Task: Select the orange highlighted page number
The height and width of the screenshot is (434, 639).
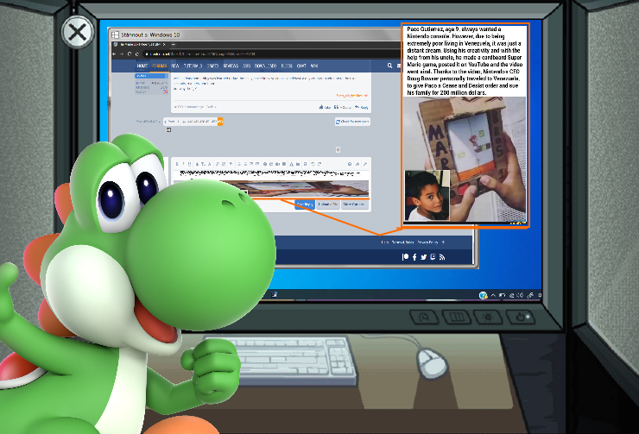Action: (x=220, y=122)
